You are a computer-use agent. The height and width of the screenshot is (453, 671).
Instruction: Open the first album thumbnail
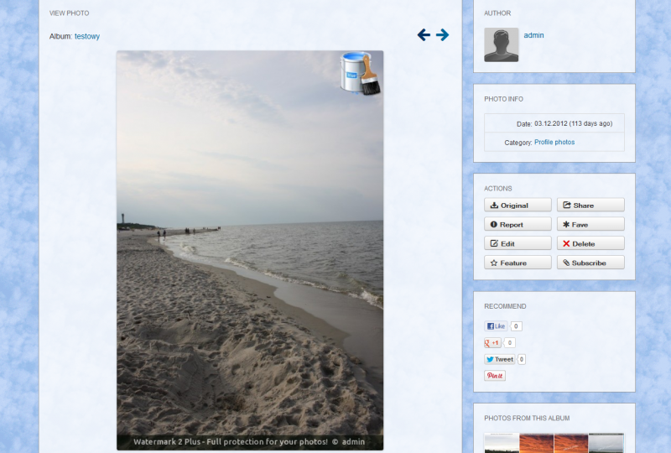(502, 443)
